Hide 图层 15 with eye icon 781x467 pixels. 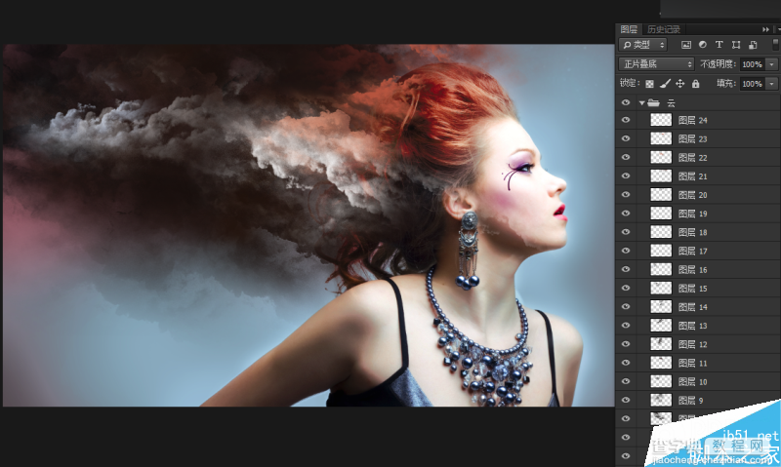[x=626, y=288]
